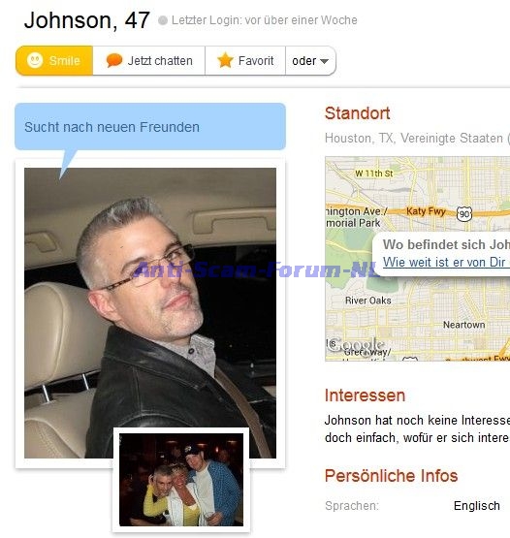Click the Smile smiley face icon
The width and height of the screenshot is (510, 538).
pyautogui.click(x=35, y=60)
